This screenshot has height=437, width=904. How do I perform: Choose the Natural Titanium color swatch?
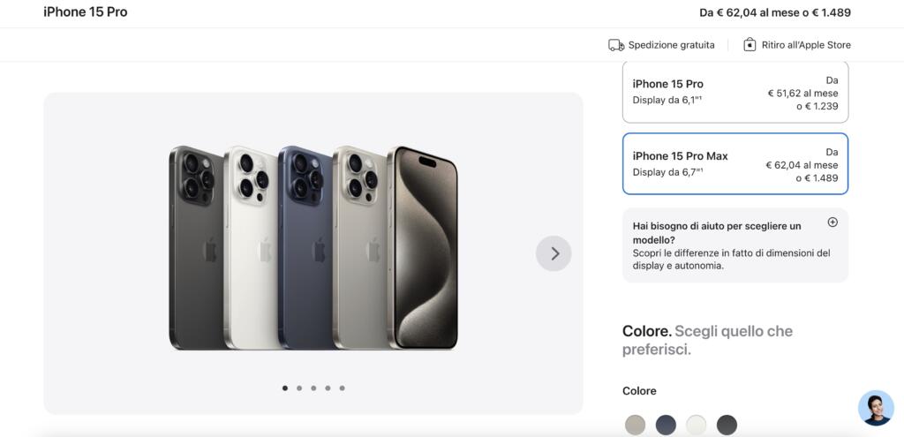click(x=636, y=425)
